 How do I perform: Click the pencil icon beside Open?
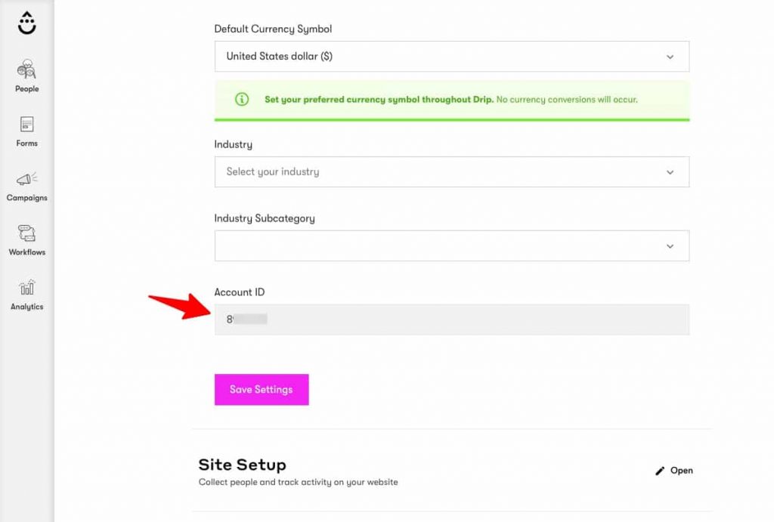[x=659, y=471]
